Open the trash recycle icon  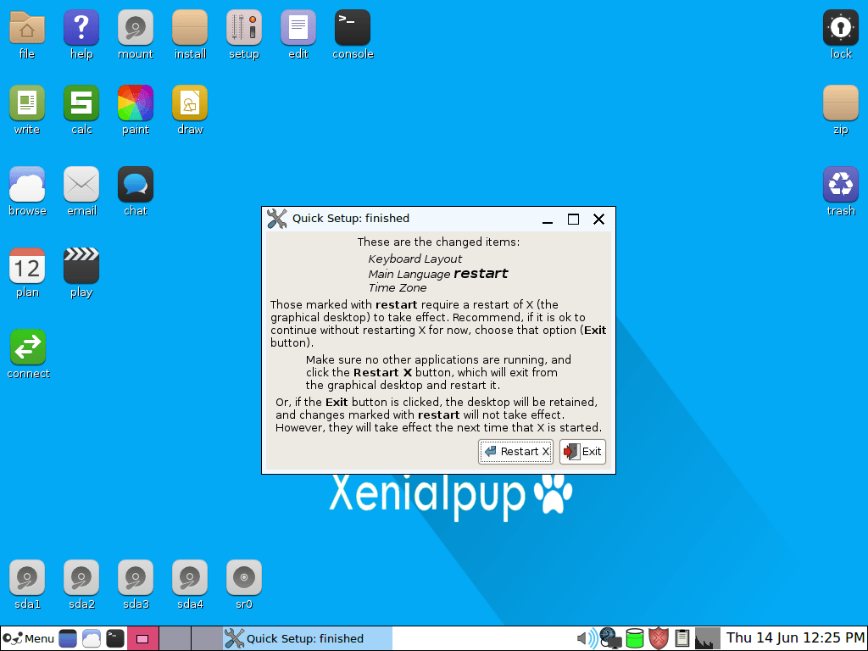tap(840, 184)
